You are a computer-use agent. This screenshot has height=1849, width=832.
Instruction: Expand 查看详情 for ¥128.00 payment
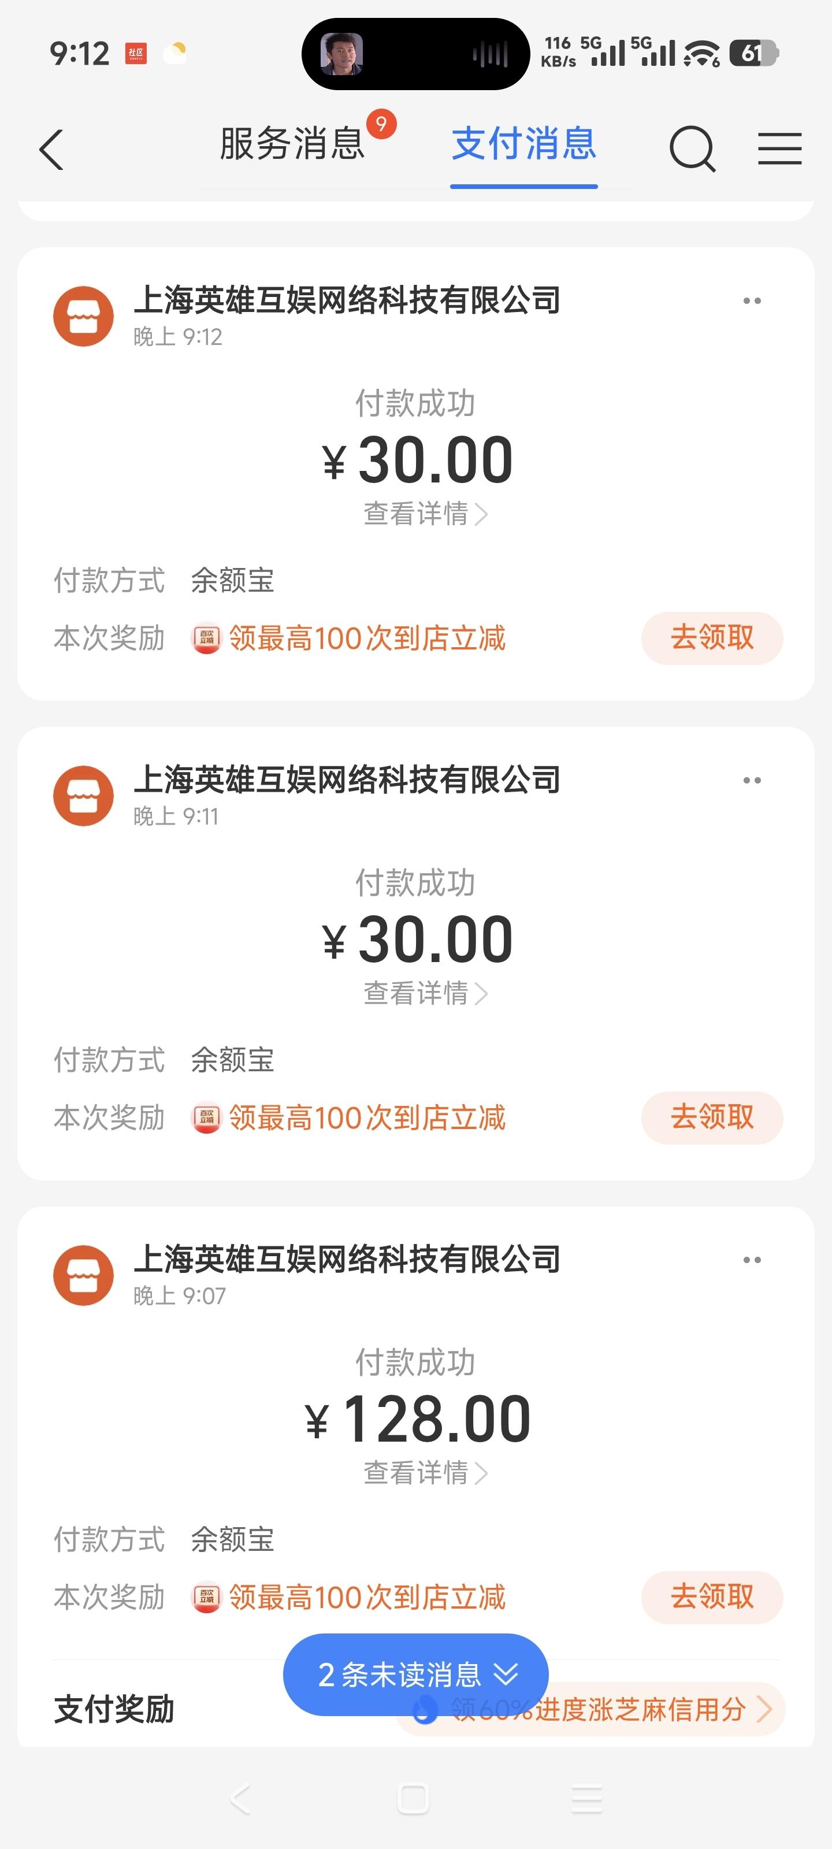pyautogui.click(x=425, y=1473)
